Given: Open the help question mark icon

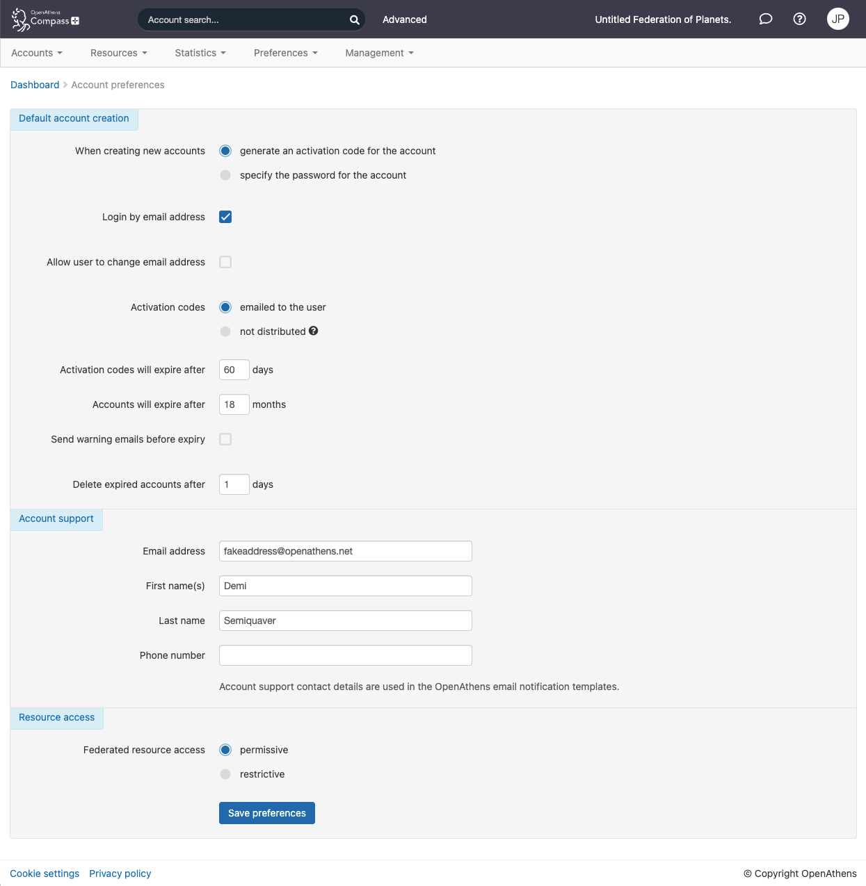Looking at the screenshot, I should 799,19.
